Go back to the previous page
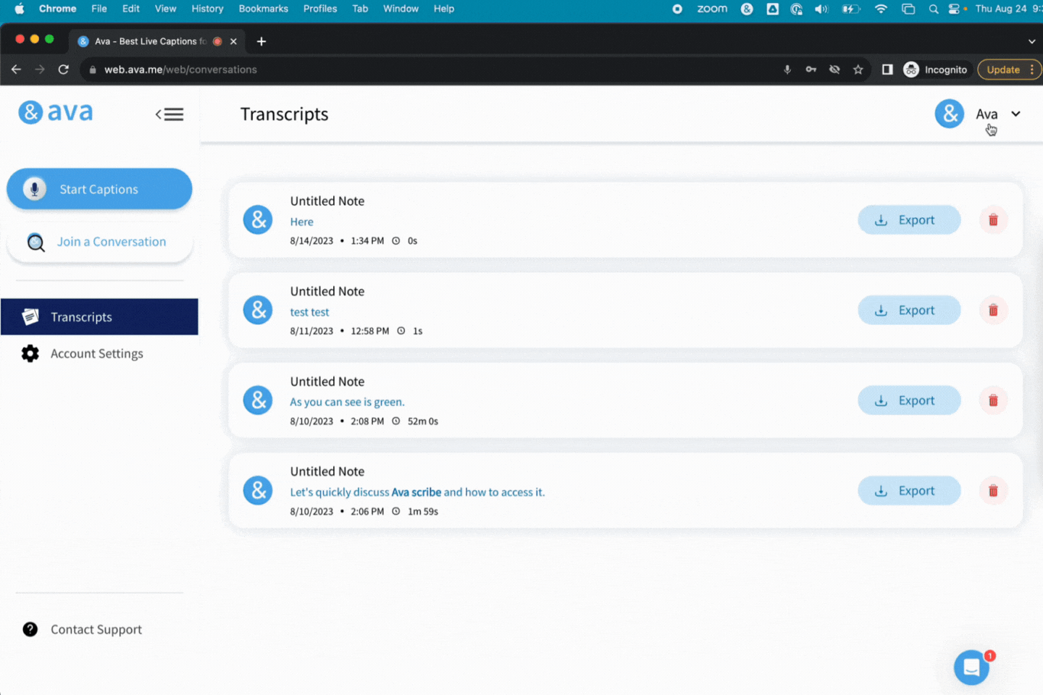The height and width of the screenshot is (695, 1043). click(x=16, y=69)
